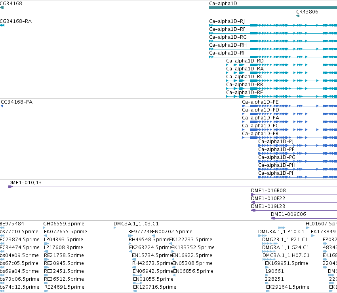The width and height of the screenshot is (337, 293).
Task: Click EST LP17608.3prime
Action: [63, 248]
